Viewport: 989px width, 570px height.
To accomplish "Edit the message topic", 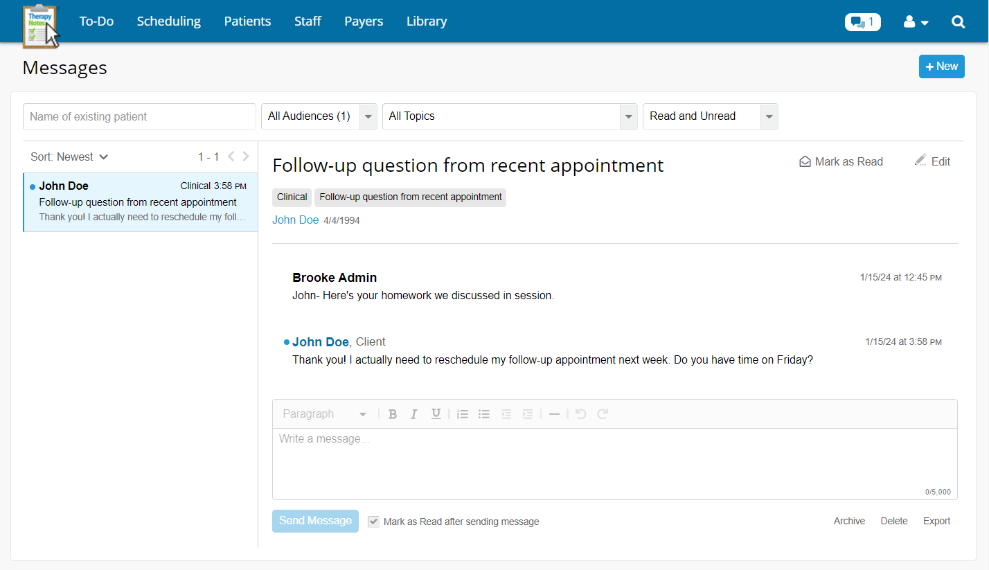I will pos(932,161).
